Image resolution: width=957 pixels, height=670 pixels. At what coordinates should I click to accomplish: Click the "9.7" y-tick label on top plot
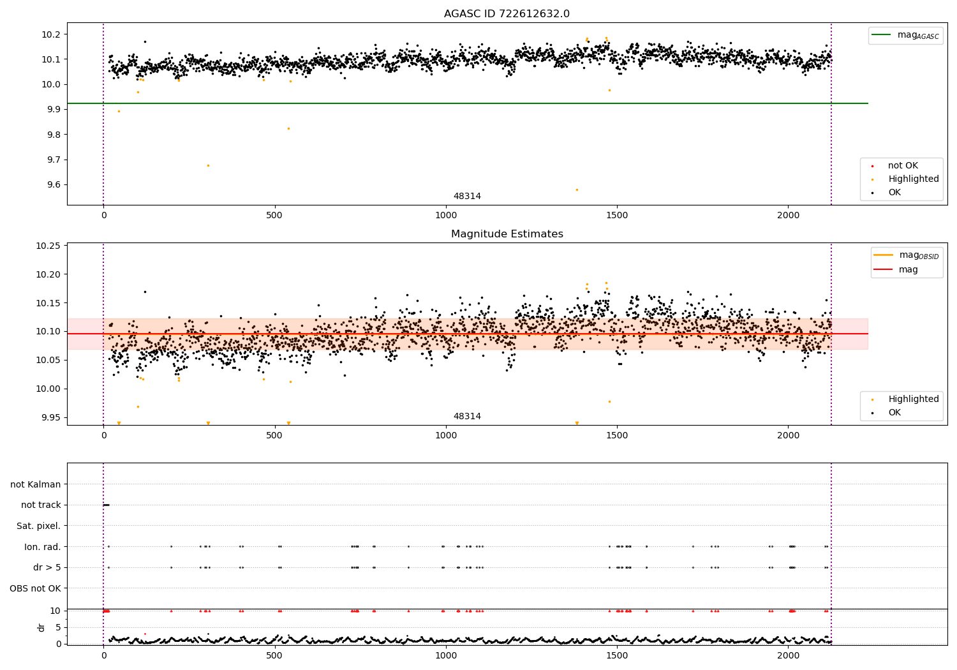(x=53, y=160)
